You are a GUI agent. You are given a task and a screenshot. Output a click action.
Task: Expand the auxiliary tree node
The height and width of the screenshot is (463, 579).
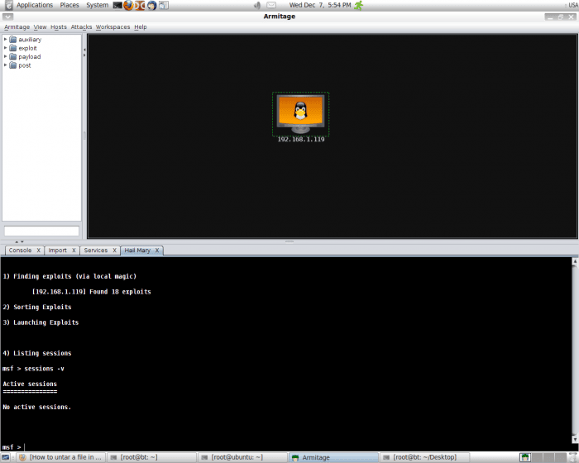coord(5,39)
